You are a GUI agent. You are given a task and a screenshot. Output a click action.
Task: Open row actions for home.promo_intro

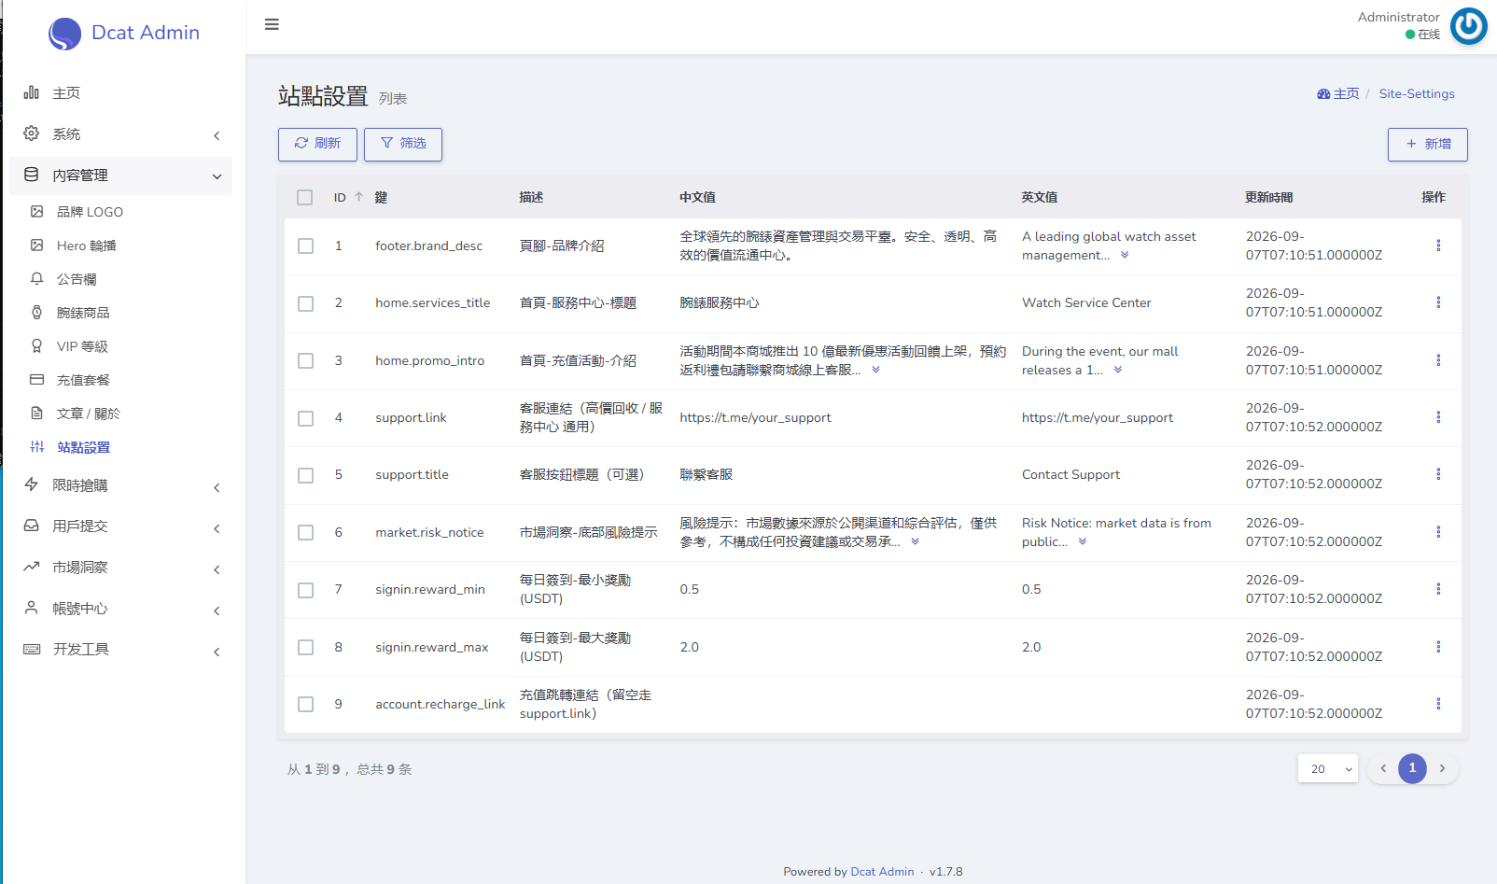(x=1438, y=360)
